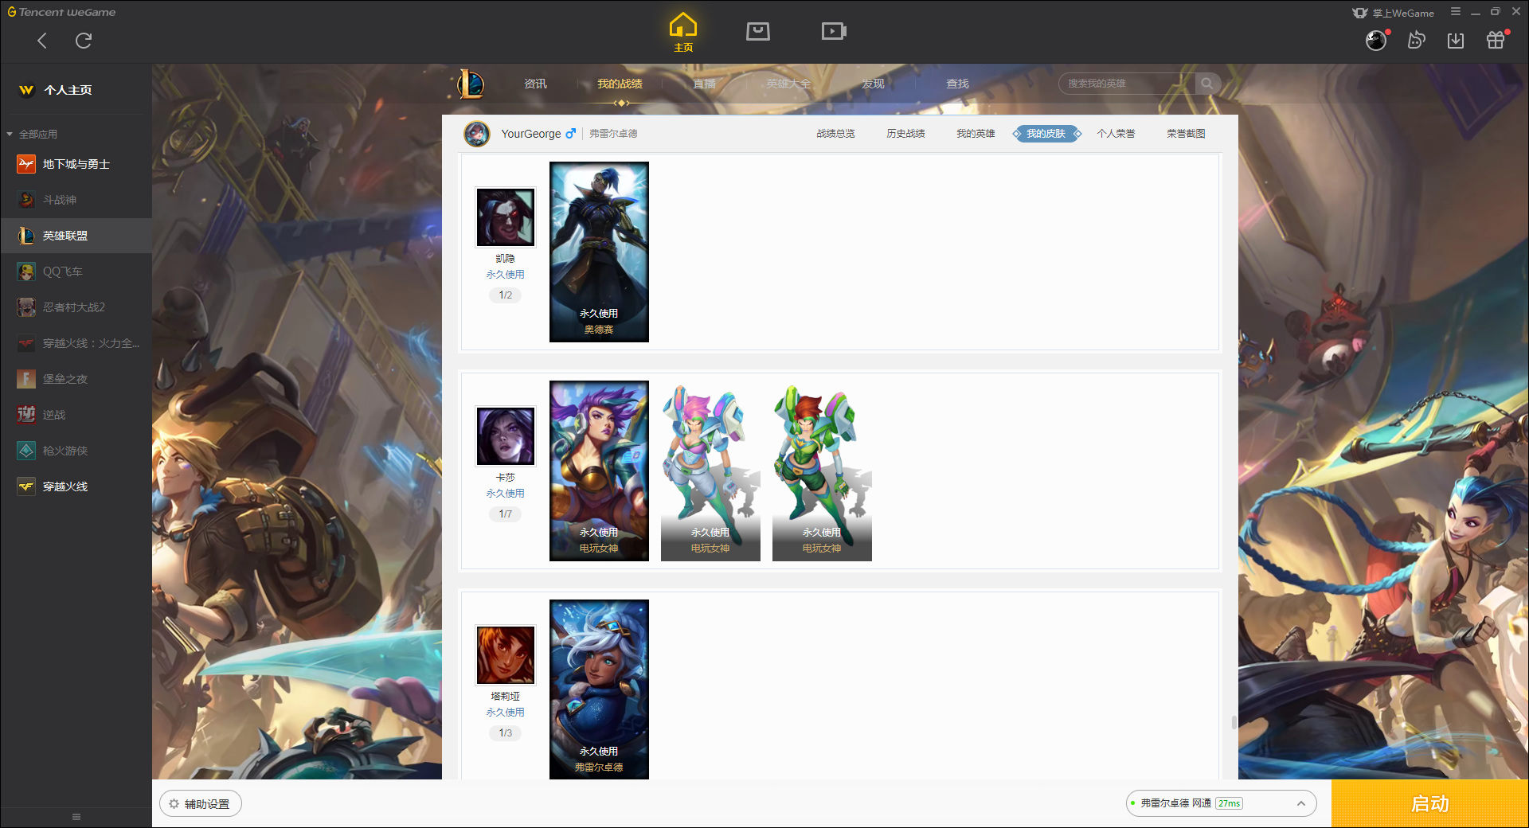Click the user avatar in top right
1529x828 pixels.
tap(1376, 40)
